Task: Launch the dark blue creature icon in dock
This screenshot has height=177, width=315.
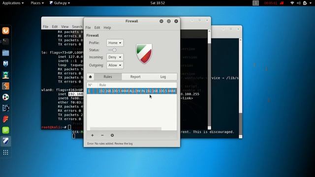Action: (x=5, y=108)
